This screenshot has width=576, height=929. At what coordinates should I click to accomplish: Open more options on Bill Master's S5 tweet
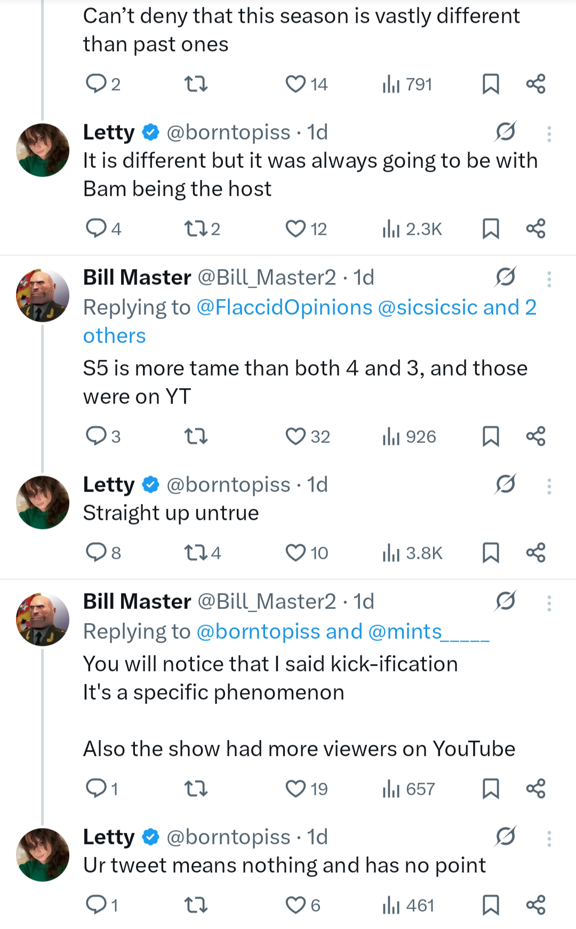pyautogui.click(x=549, y=279)
